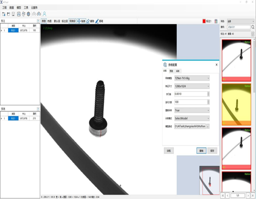Click the 保存 button in parameter dialog

(x=212, y=150)
